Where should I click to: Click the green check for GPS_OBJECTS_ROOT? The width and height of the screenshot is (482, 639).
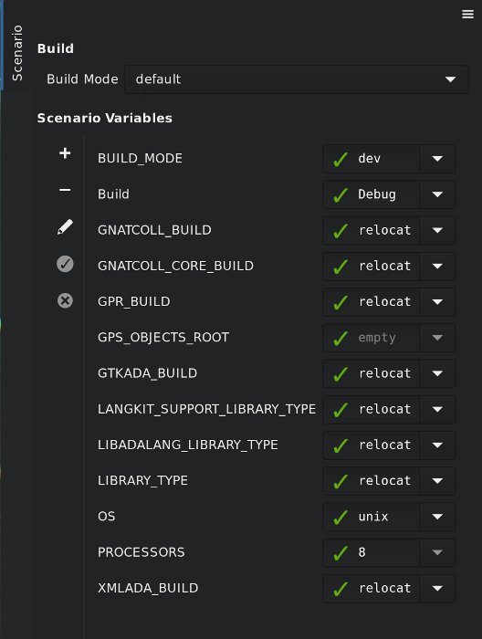tap(341, 339)
